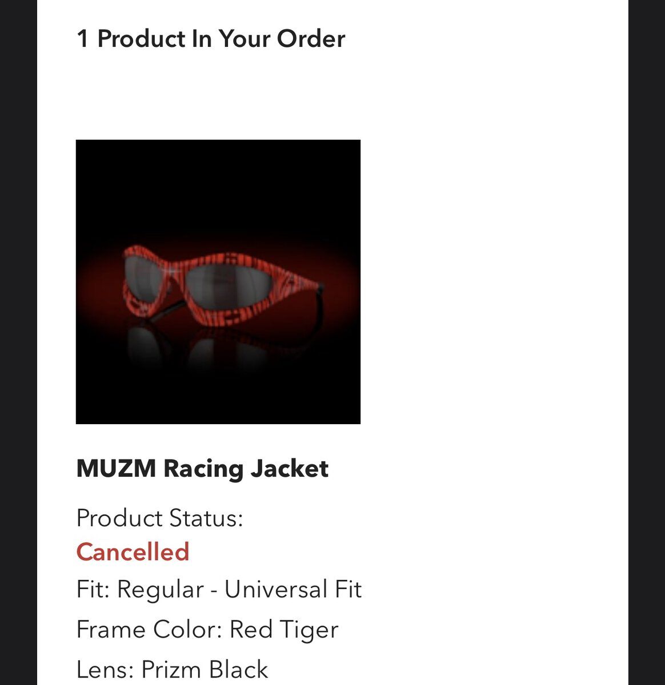Click the "Universal Fit" text
The height and width of the screenshot is (685, 665).
click(x=293, y=590)
